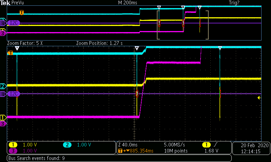Click the 1.68 V trigger level readout
Viewport: 271px width, 162px height.
211,151
